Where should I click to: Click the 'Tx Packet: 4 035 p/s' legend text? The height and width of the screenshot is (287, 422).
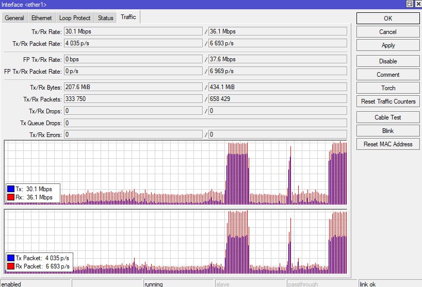coord(42,258)
